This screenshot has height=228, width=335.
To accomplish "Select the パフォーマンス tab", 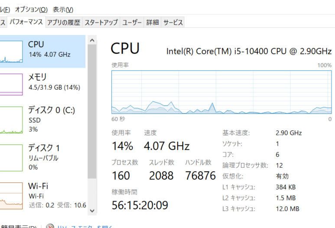I will [x=26, y=22].
